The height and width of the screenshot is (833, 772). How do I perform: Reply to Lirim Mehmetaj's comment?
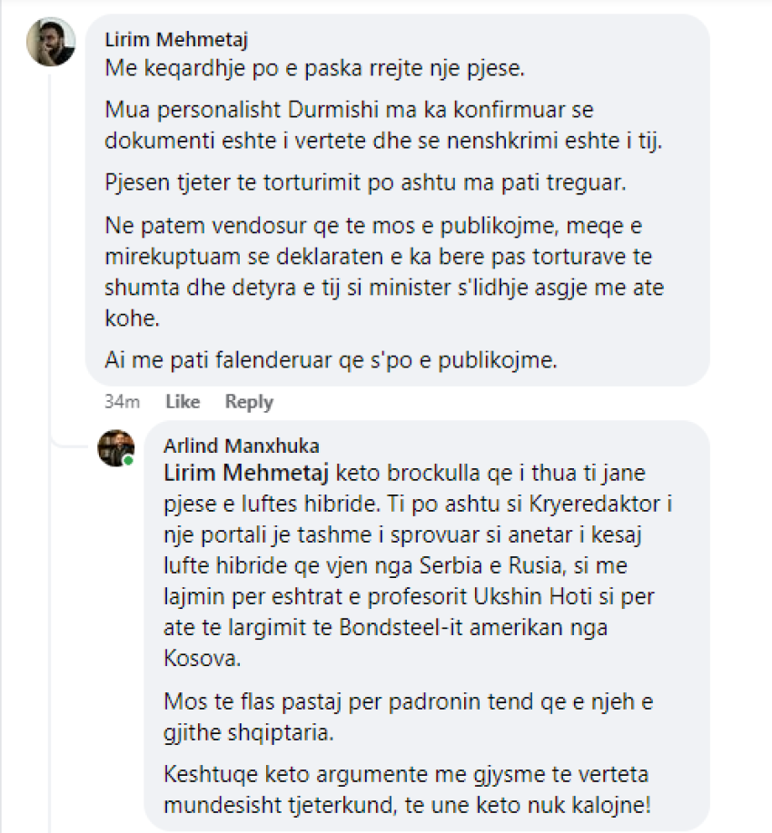click(x=249, y=402)
